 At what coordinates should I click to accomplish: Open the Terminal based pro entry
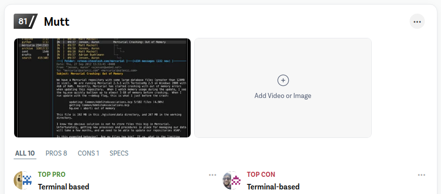[64, 187]
